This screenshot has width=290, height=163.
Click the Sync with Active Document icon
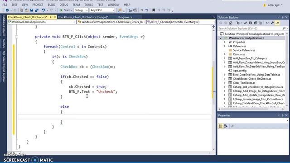pyautogui.click(x=246, y=23)
